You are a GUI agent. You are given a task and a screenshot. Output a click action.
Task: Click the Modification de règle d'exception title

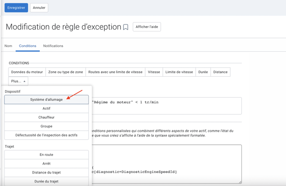[x=63, y=27]
